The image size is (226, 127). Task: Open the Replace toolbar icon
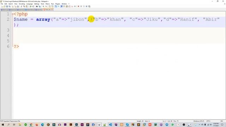(x=40, y=6)
